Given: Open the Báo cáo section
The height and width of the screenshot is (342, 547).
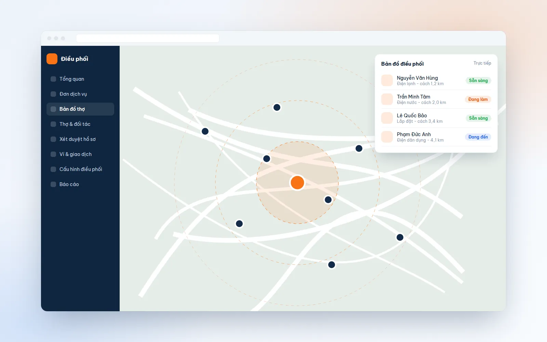Looking at the screenshot, I should click(x=80, y=184).
